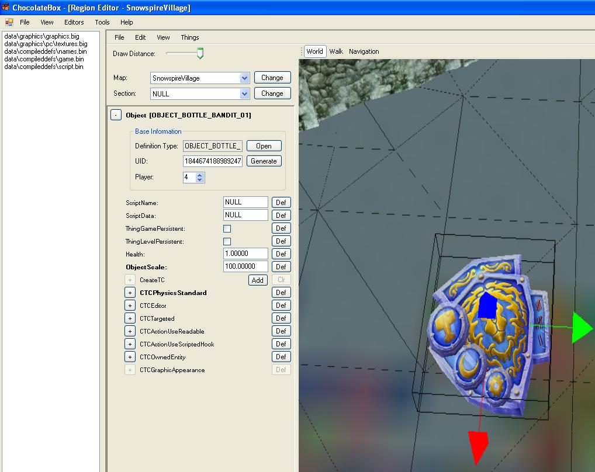This screenshot has height=472, width=595.
Task: Collapse the Object OBJECT_BOTTLE_BANDIT_01 section
Action: (x=116, y=115)
